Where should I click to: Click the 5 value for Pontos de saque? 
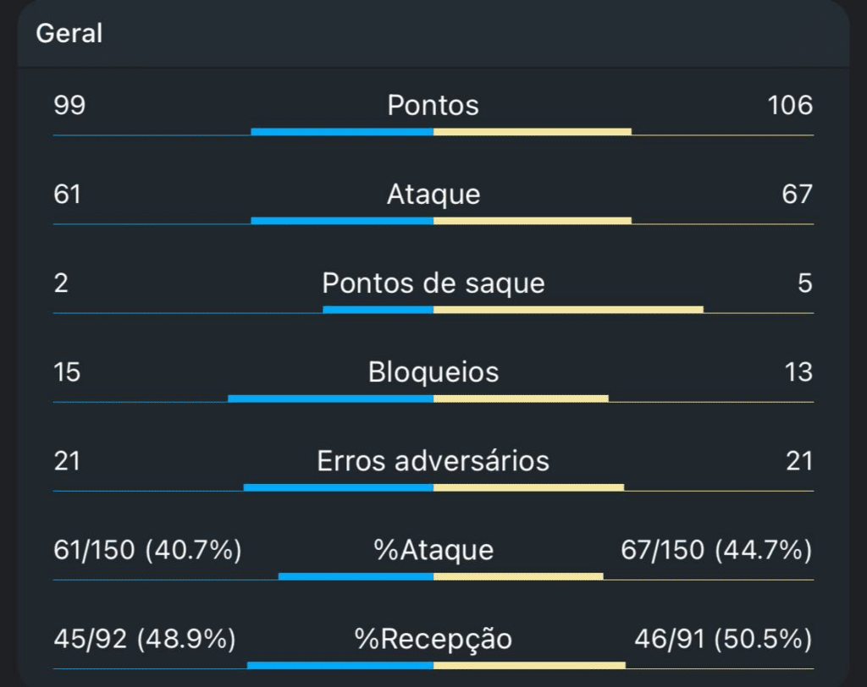pos(804,283)
